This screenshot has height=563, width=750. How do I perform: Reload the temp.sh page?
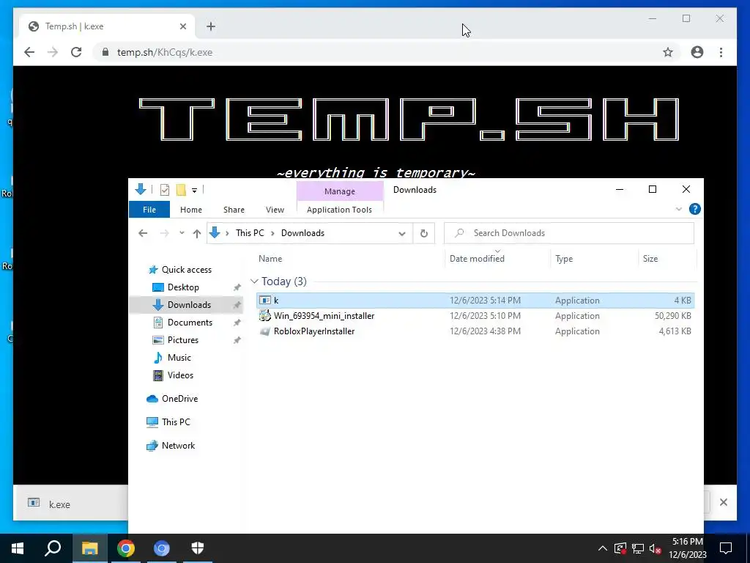[x=76, y=52]
